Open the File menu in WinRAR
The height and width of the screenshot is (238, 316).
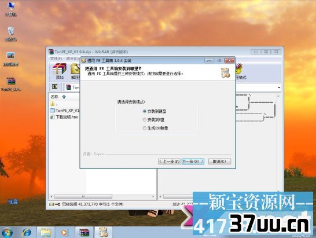click(x=56, y=58)
